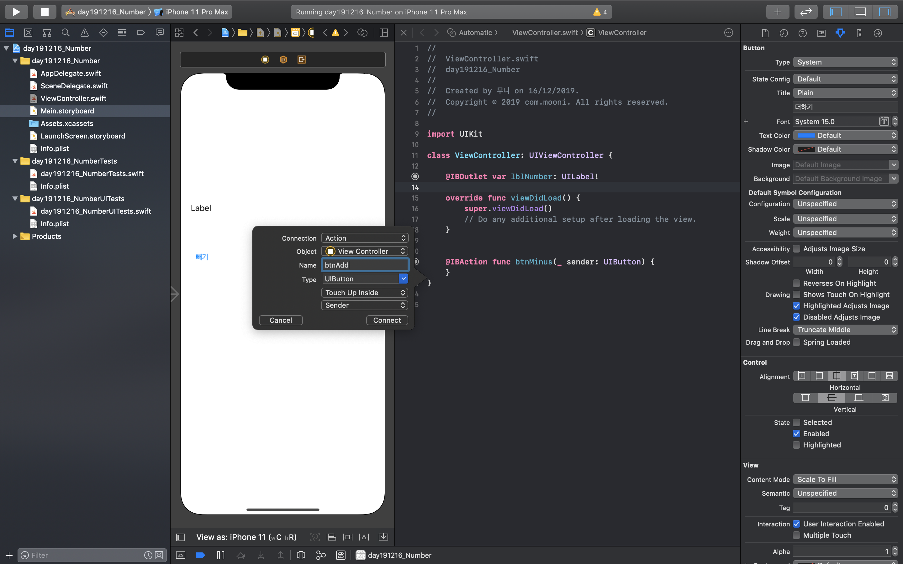
Task: Toggle User Interaction Enabled checkbox
Action: 796,524
